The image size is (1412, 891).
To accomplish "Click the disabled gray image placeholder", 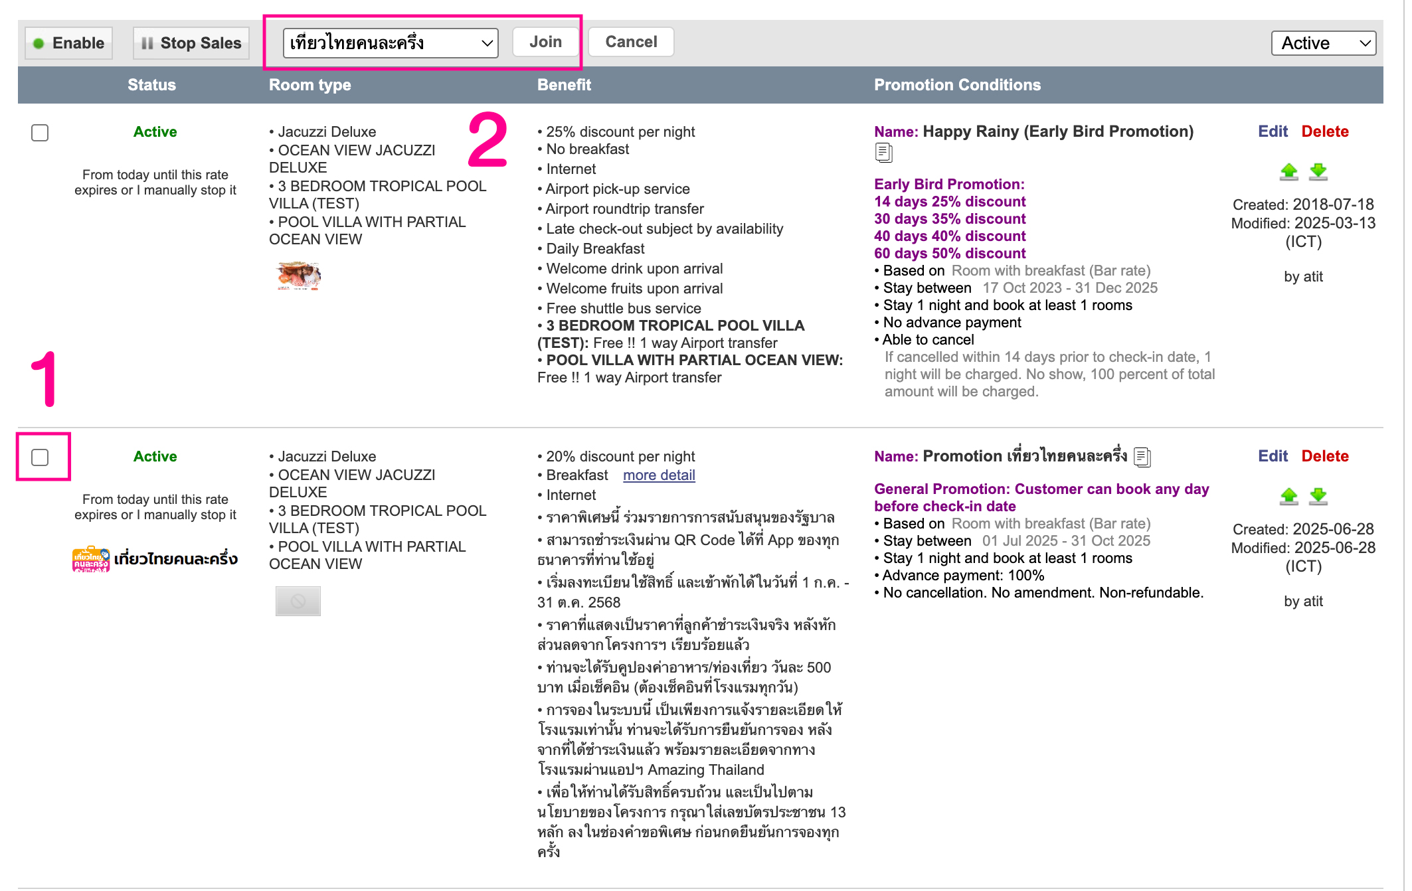I will click(x=298, y=601).
